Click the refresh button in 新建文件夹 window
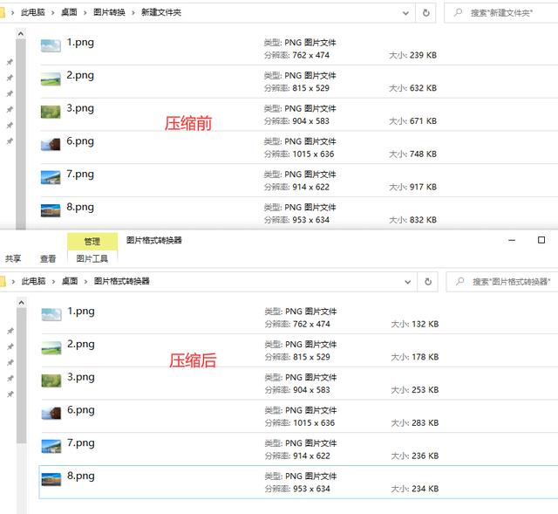Viewport: 558px width, 514px height. (x=426, y=13)
